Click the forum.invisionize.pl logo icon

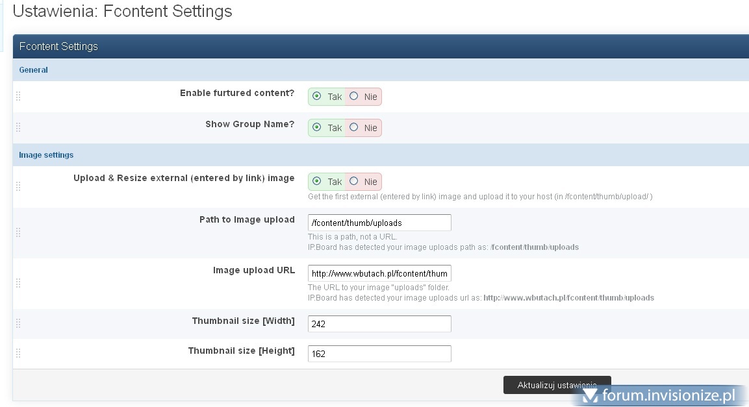(590, 395)
